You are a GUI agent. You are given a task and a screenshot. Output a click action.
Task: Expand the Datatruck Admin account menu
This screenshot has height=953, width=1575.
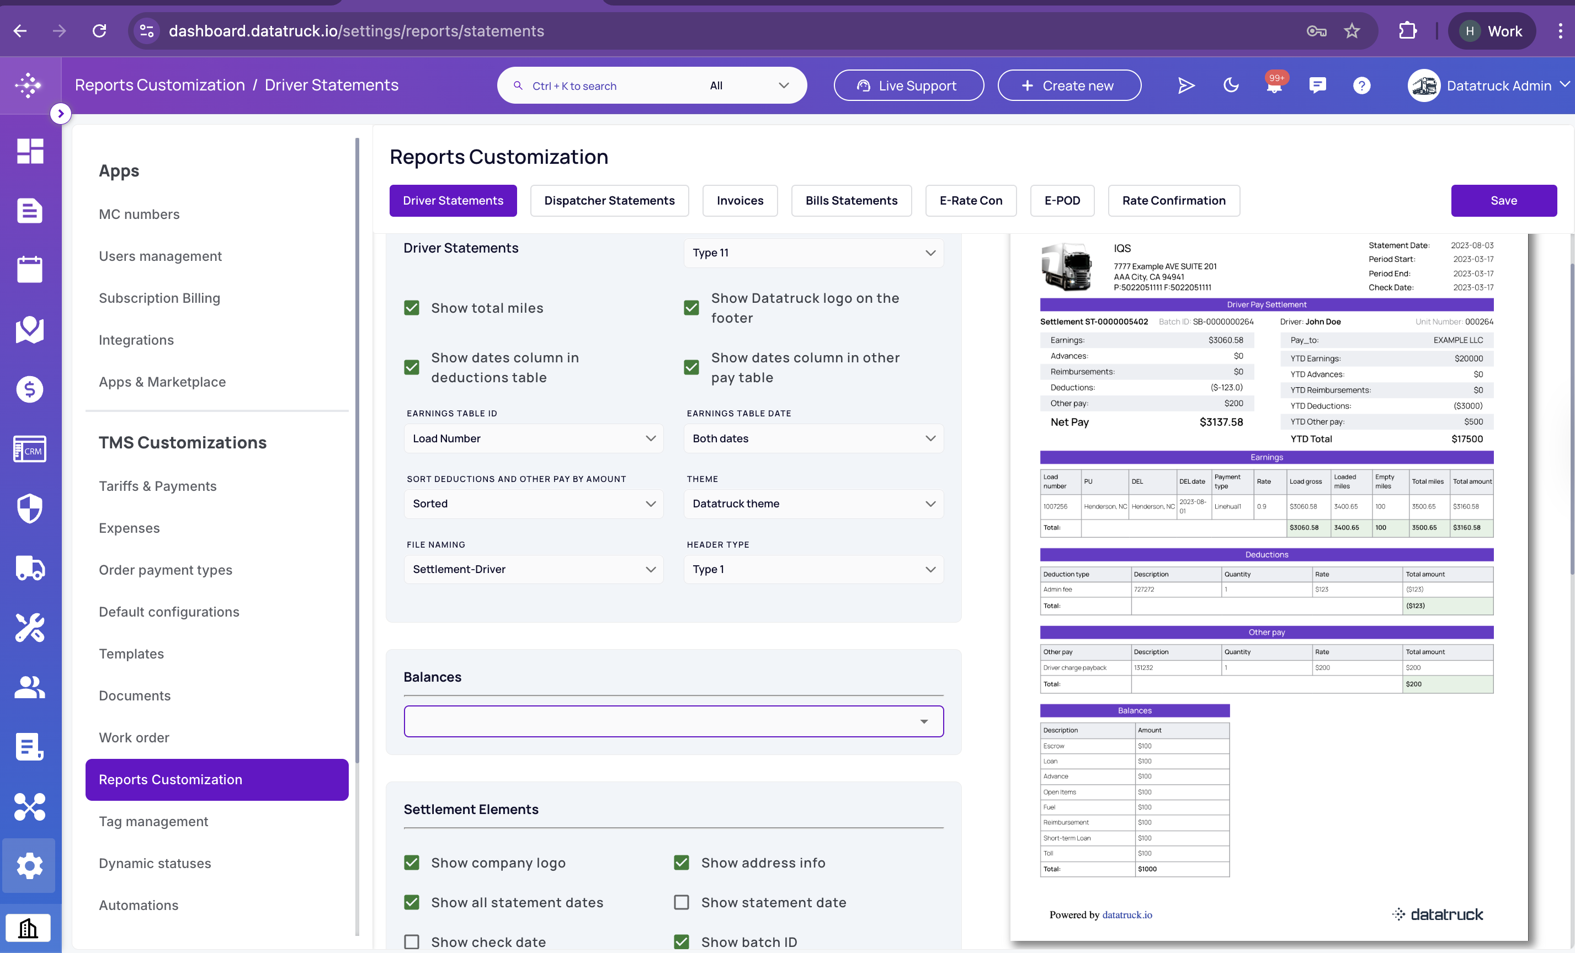click(x=1489, y=85)
